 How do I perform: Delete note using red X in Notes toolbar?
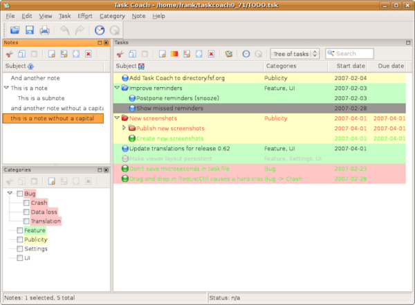(x=89, y=53)
